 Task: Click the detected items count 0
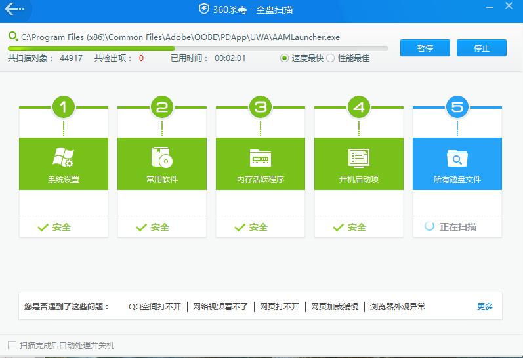point(141,58)
